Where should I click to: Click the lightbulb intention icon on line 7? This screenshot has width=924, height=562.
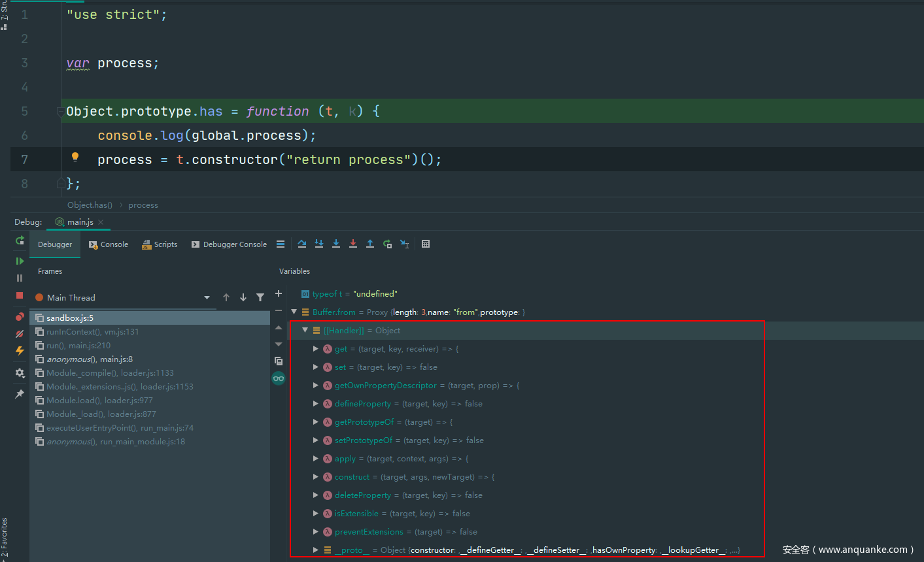pos(75,157)
